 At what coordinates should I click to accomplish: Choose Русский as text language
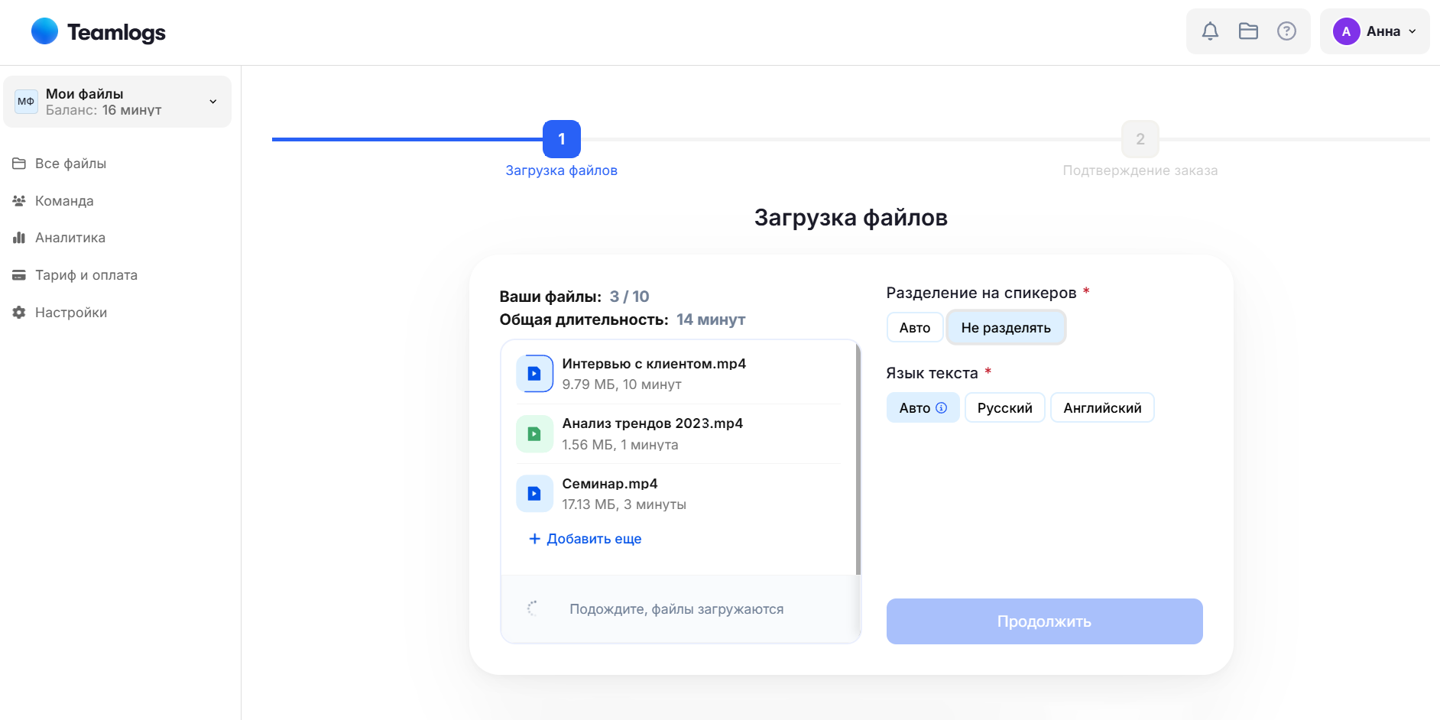click(1004, 408)
